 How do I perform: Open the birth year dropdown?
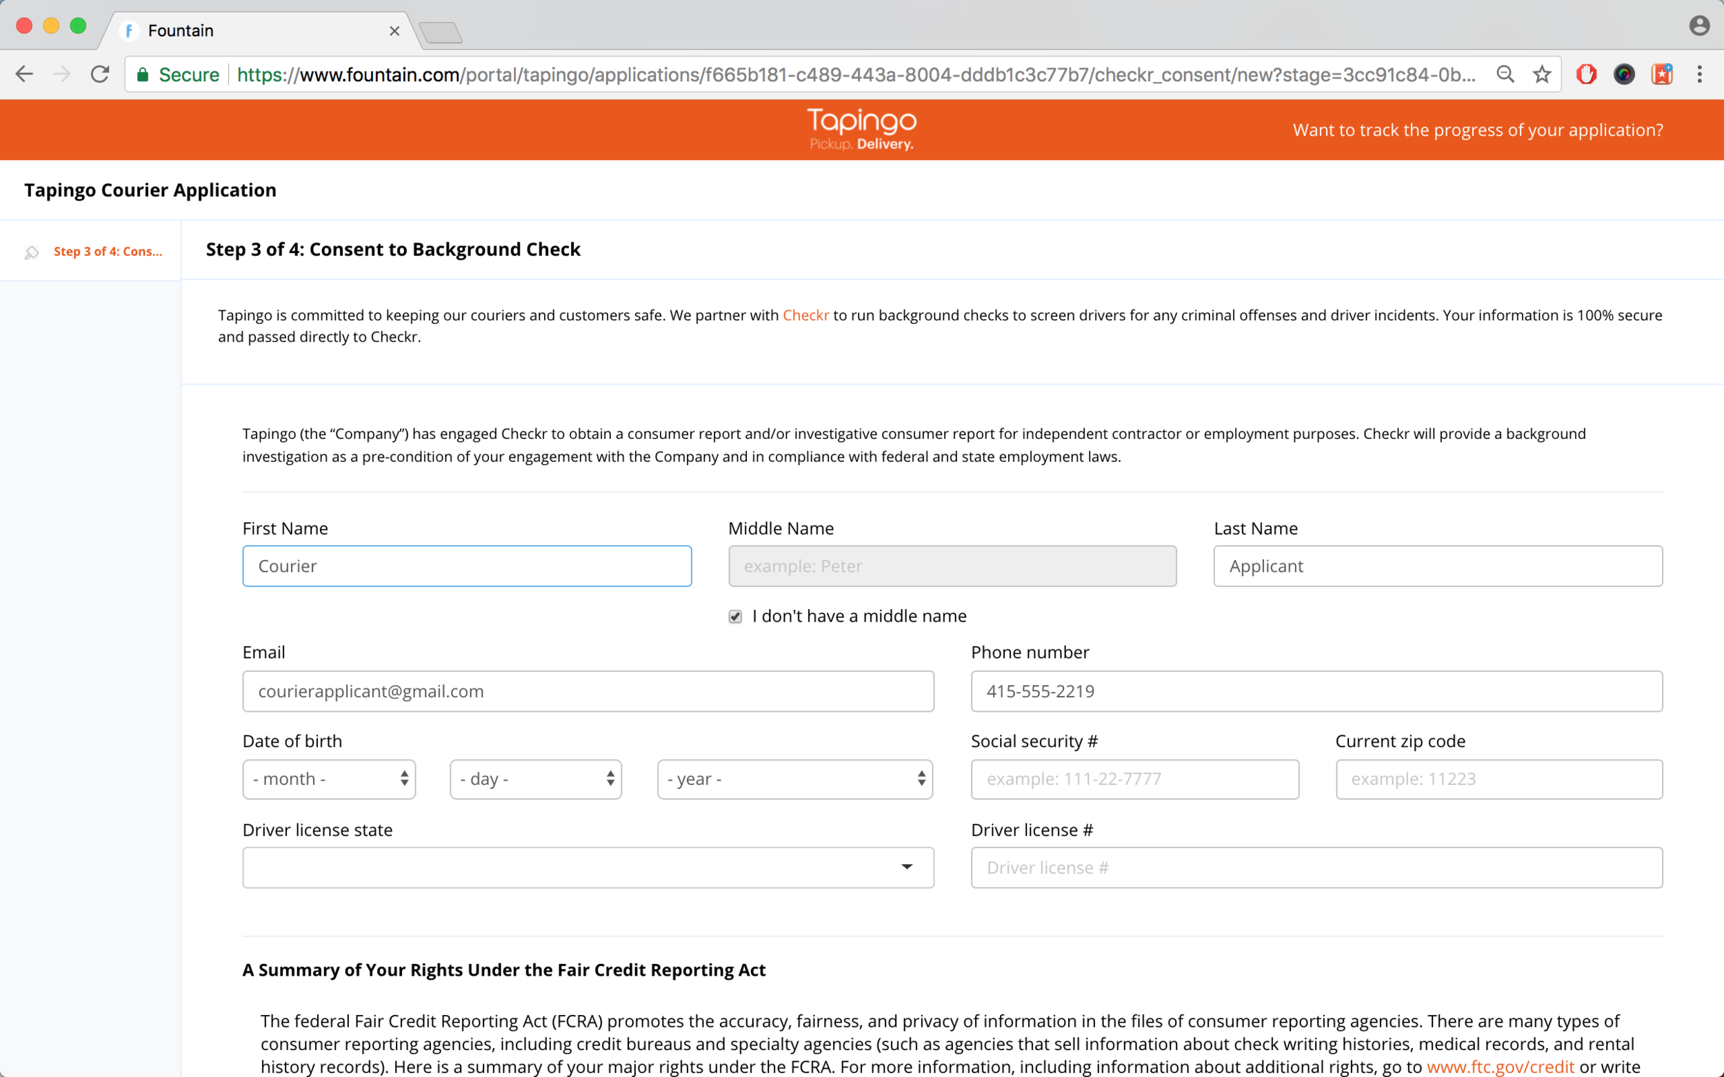[x=794, y=779]
